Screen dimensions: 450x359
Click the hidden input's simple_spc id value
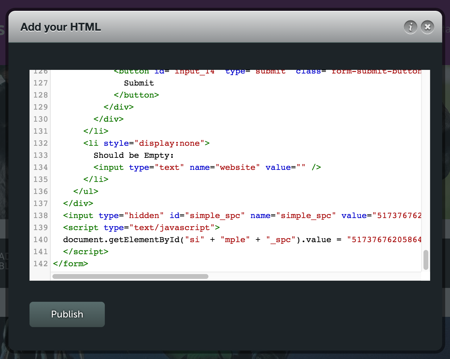(x=214, y=216)
